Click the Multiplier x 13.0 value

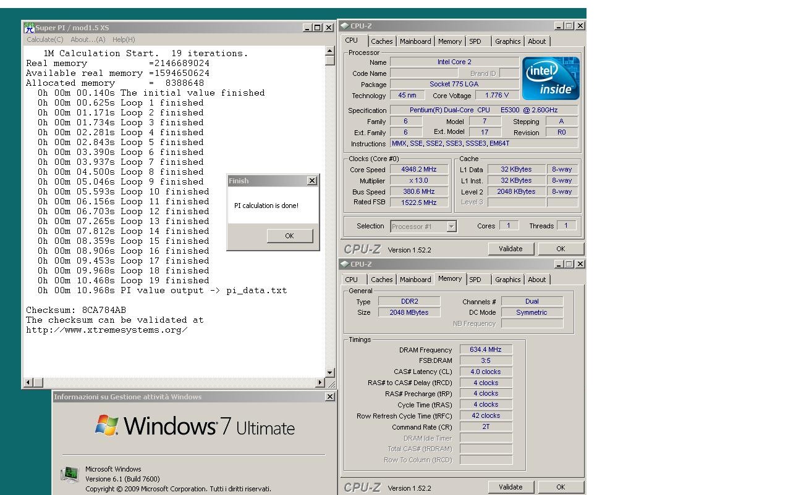(x=418, y=180)
